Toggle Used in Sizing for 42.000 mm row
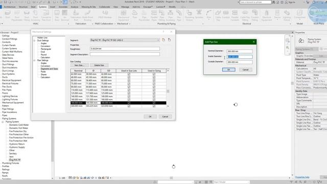Screen dimensions: 327x184 point(154,74)
